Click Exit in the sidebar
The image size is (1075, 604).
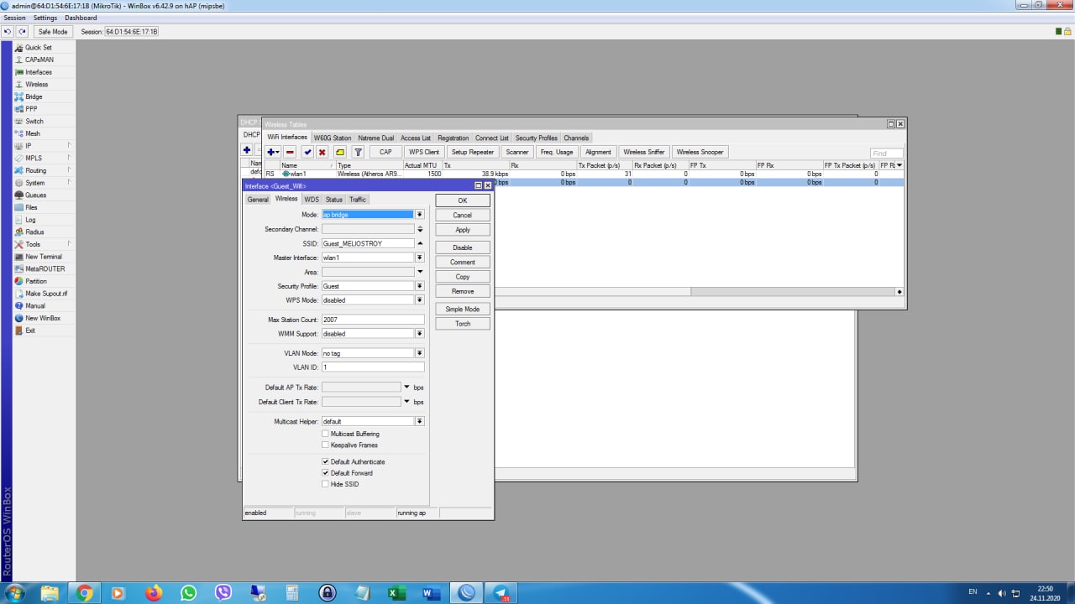pyautogui.click(x=29, y=331)
